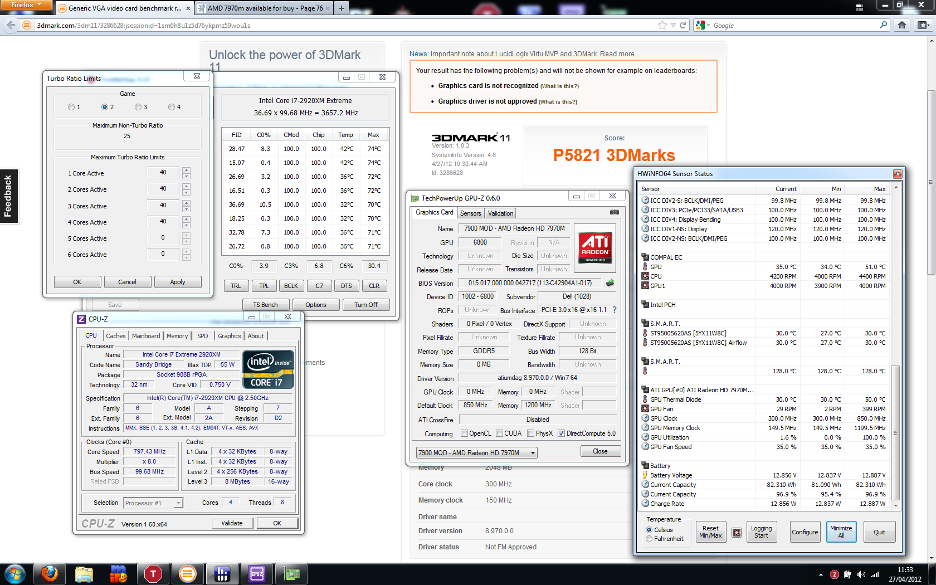The height and width of the screenshot is (585, 936).
Task: Switch to the Sensors tab in GPU-Z
Action: tap(471, 213)
